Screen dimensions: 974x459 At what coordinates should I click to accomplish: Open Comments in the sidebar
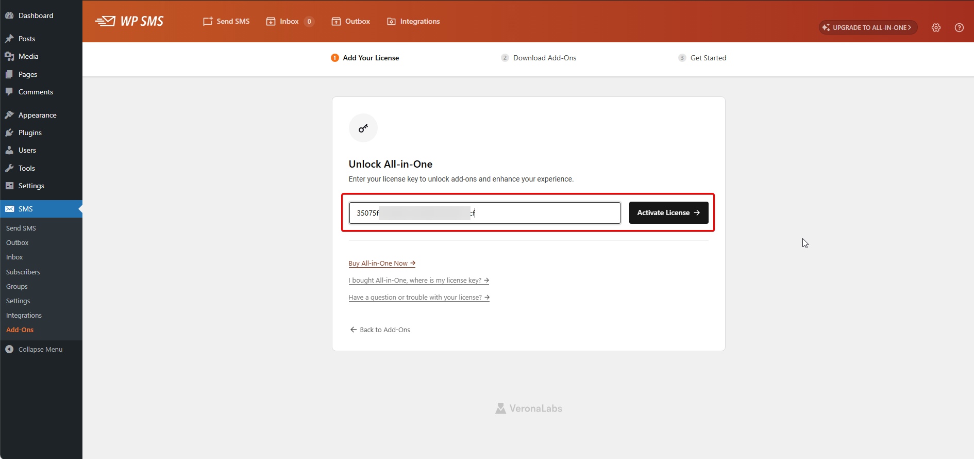point(41,92)
